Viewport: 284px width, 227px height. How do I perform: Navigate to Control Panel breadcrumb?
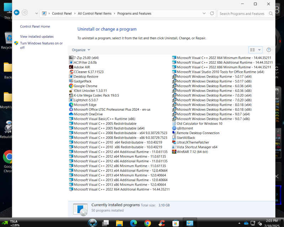[x=62, y=14]
